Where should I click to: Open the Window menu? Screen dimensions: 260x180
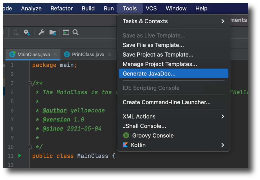point(176,8)
